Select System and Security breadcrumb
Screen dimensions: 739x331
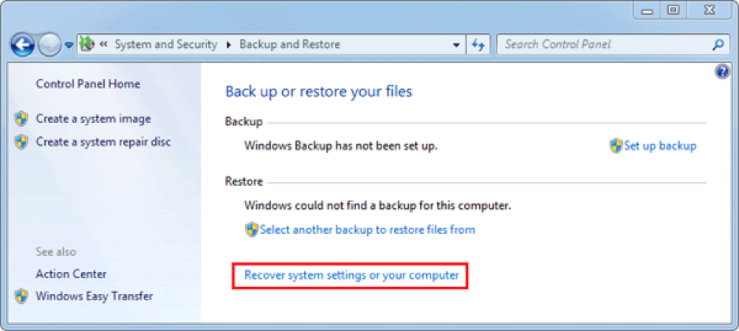click(165, 45)
